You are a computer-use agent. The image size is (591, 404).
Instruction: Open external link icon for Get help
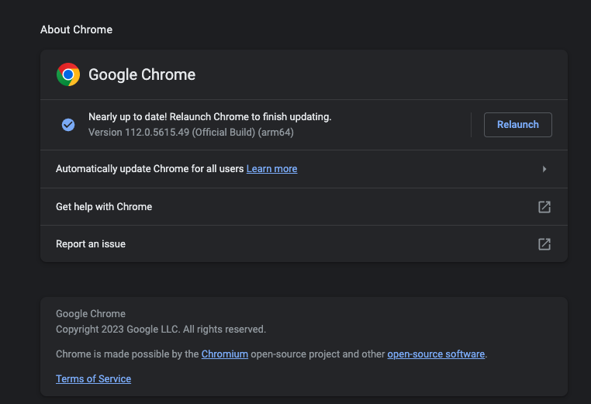[544, 207]
